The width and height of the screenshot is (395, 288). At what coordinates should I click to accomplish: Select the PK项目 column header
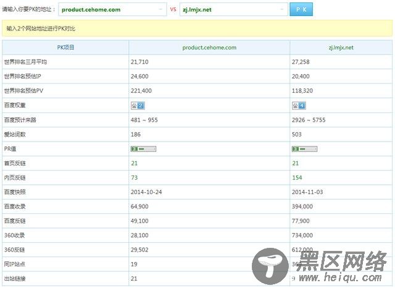(x=65, y=48)
